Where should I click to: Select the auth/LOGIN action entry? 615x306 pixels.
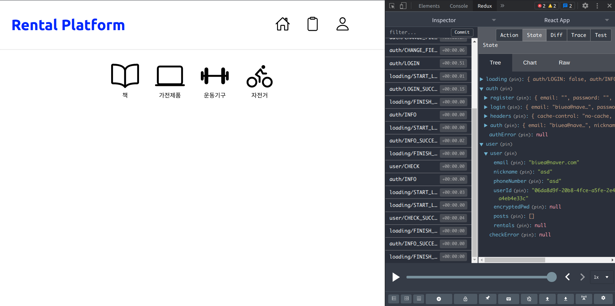pos(428,63)
